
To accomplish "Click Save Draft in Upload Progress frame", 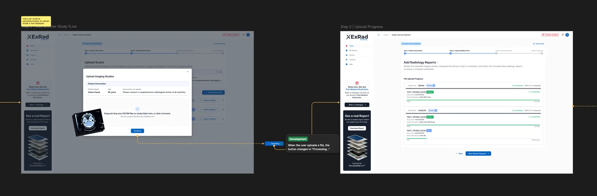I will coord(539,44).
